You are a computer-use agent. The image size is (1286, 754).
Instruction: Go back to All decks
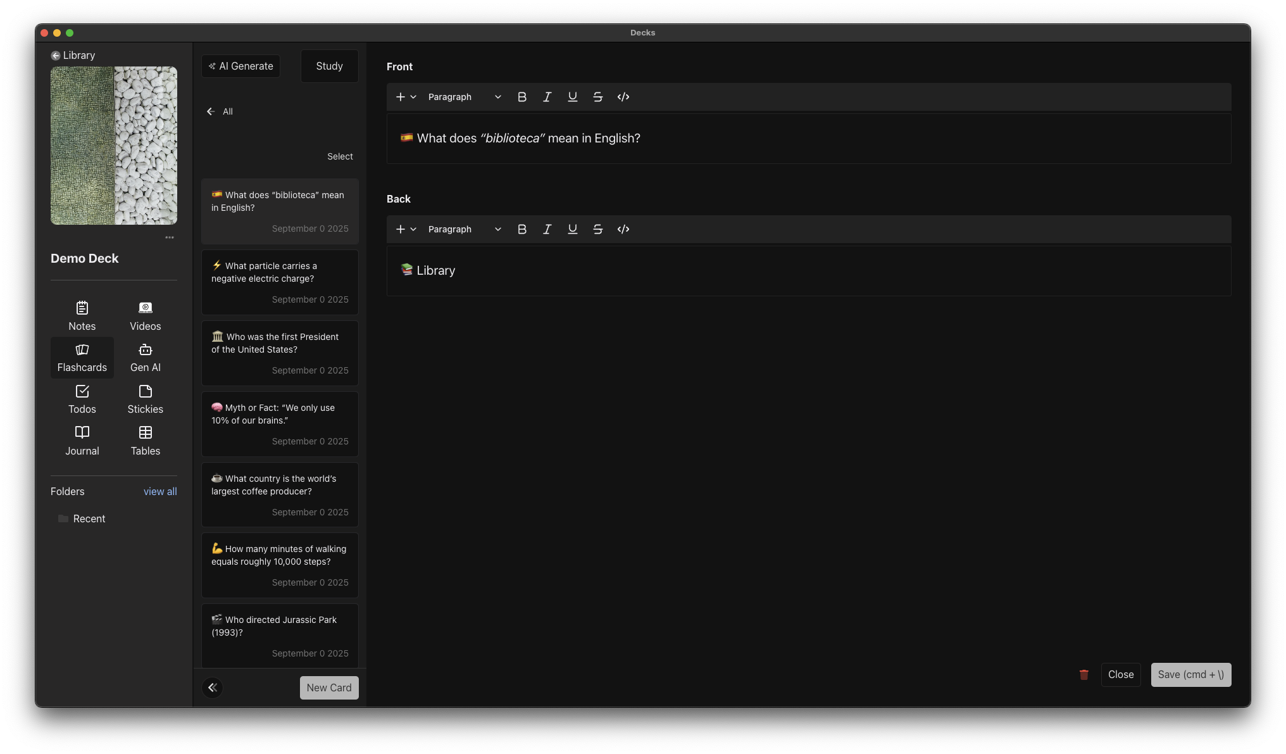point(220,111)
